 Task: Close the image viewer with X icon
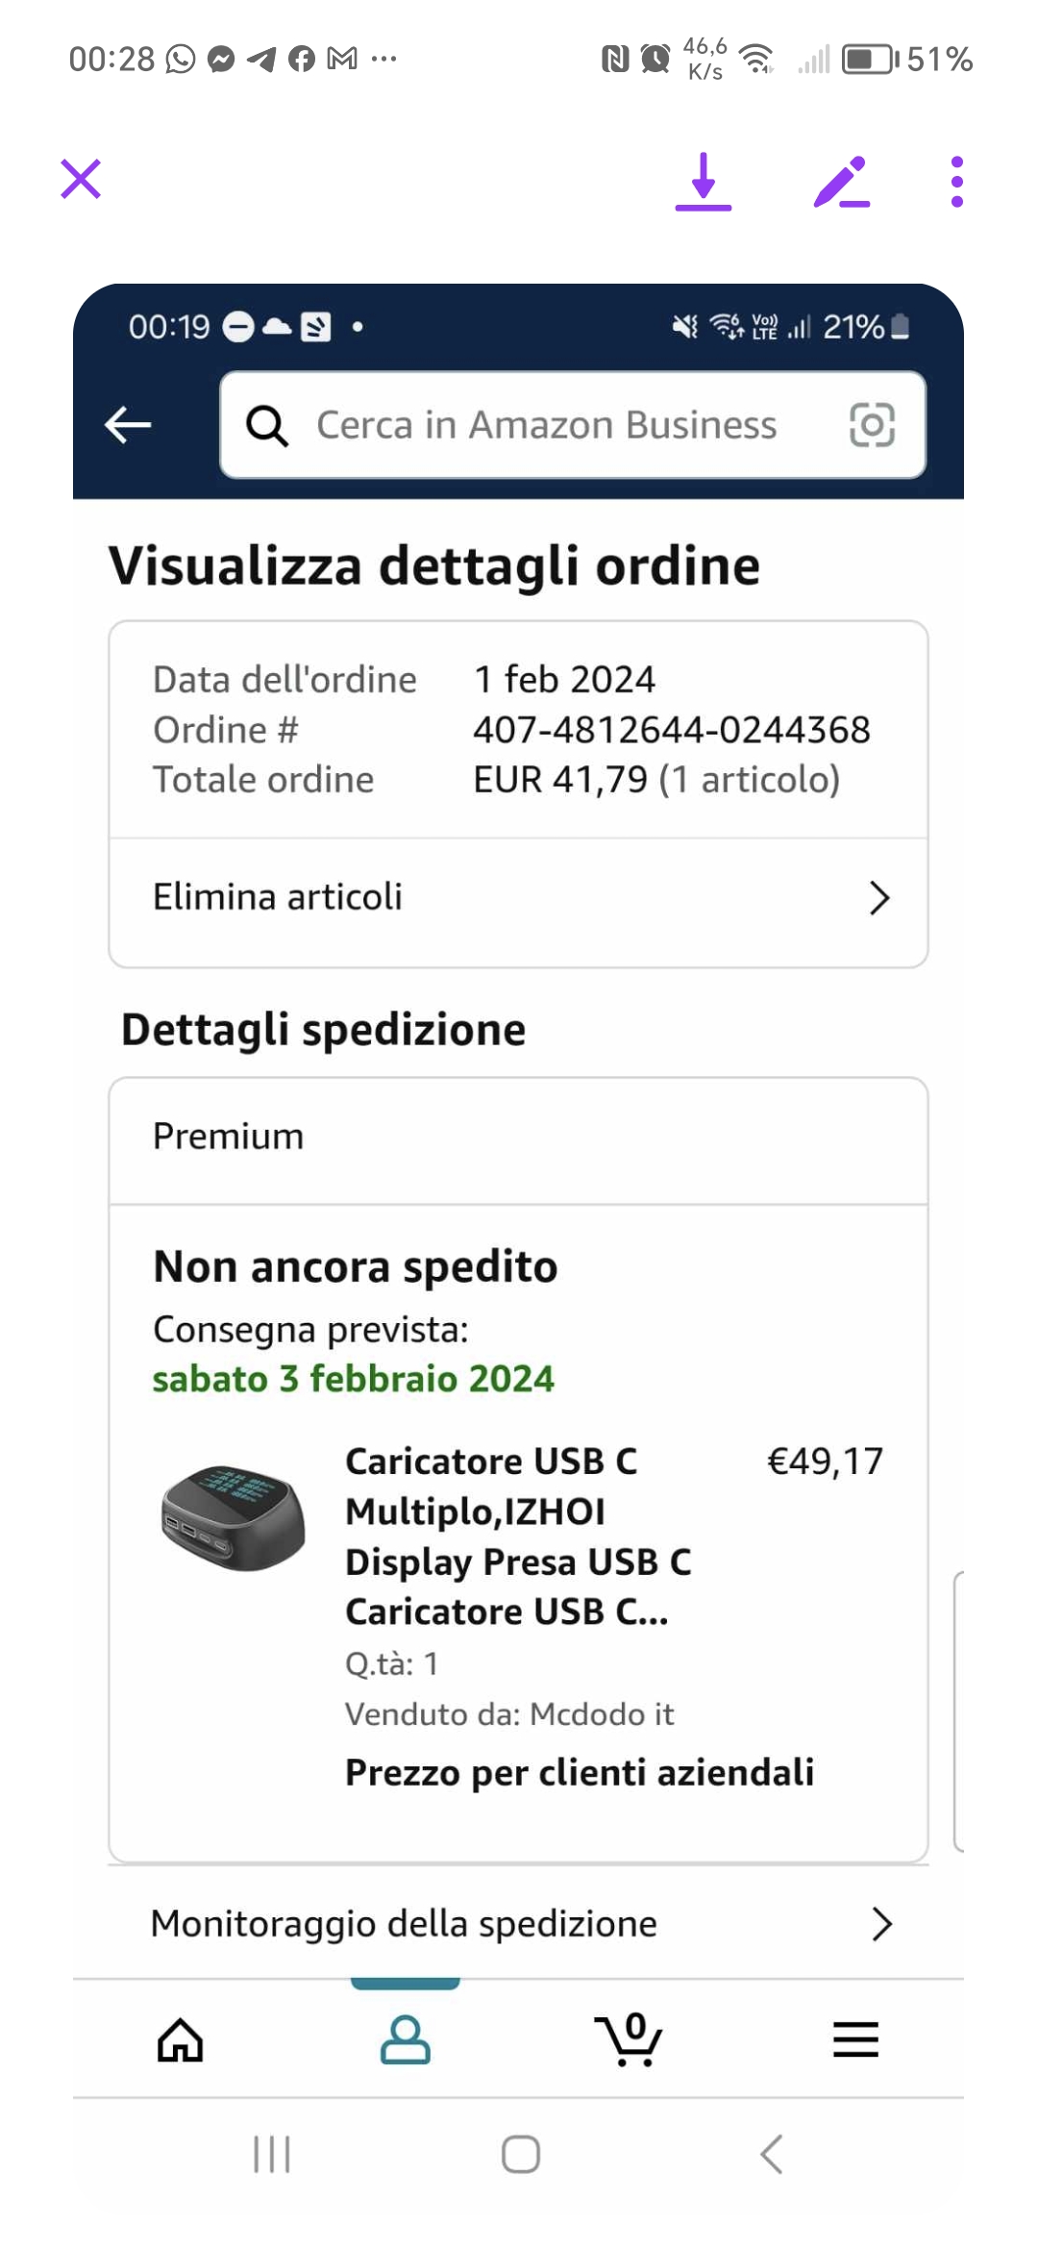[x=81, y=180]
